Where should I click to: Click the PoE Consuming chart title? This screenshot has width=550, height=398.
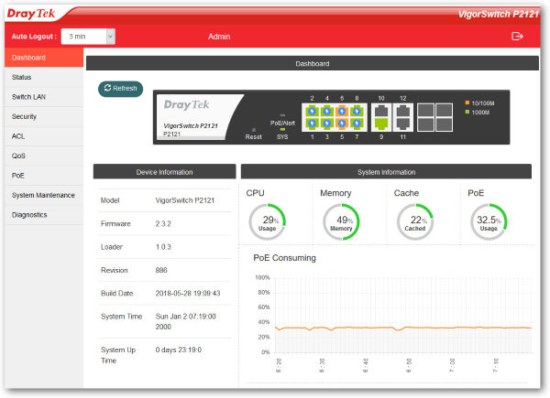point(284,258)
